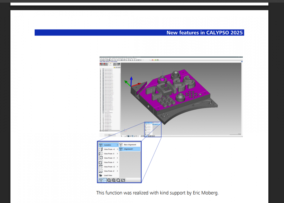Expand the View From +X submenu
Screen dimensions: 284x203
click(117, 149)
